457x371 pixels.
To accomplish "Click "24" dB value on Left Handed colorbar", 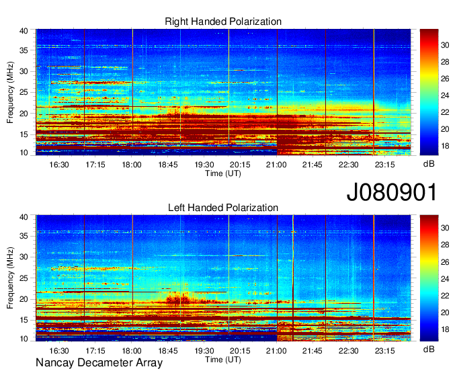I will click(x=445, y=279).
